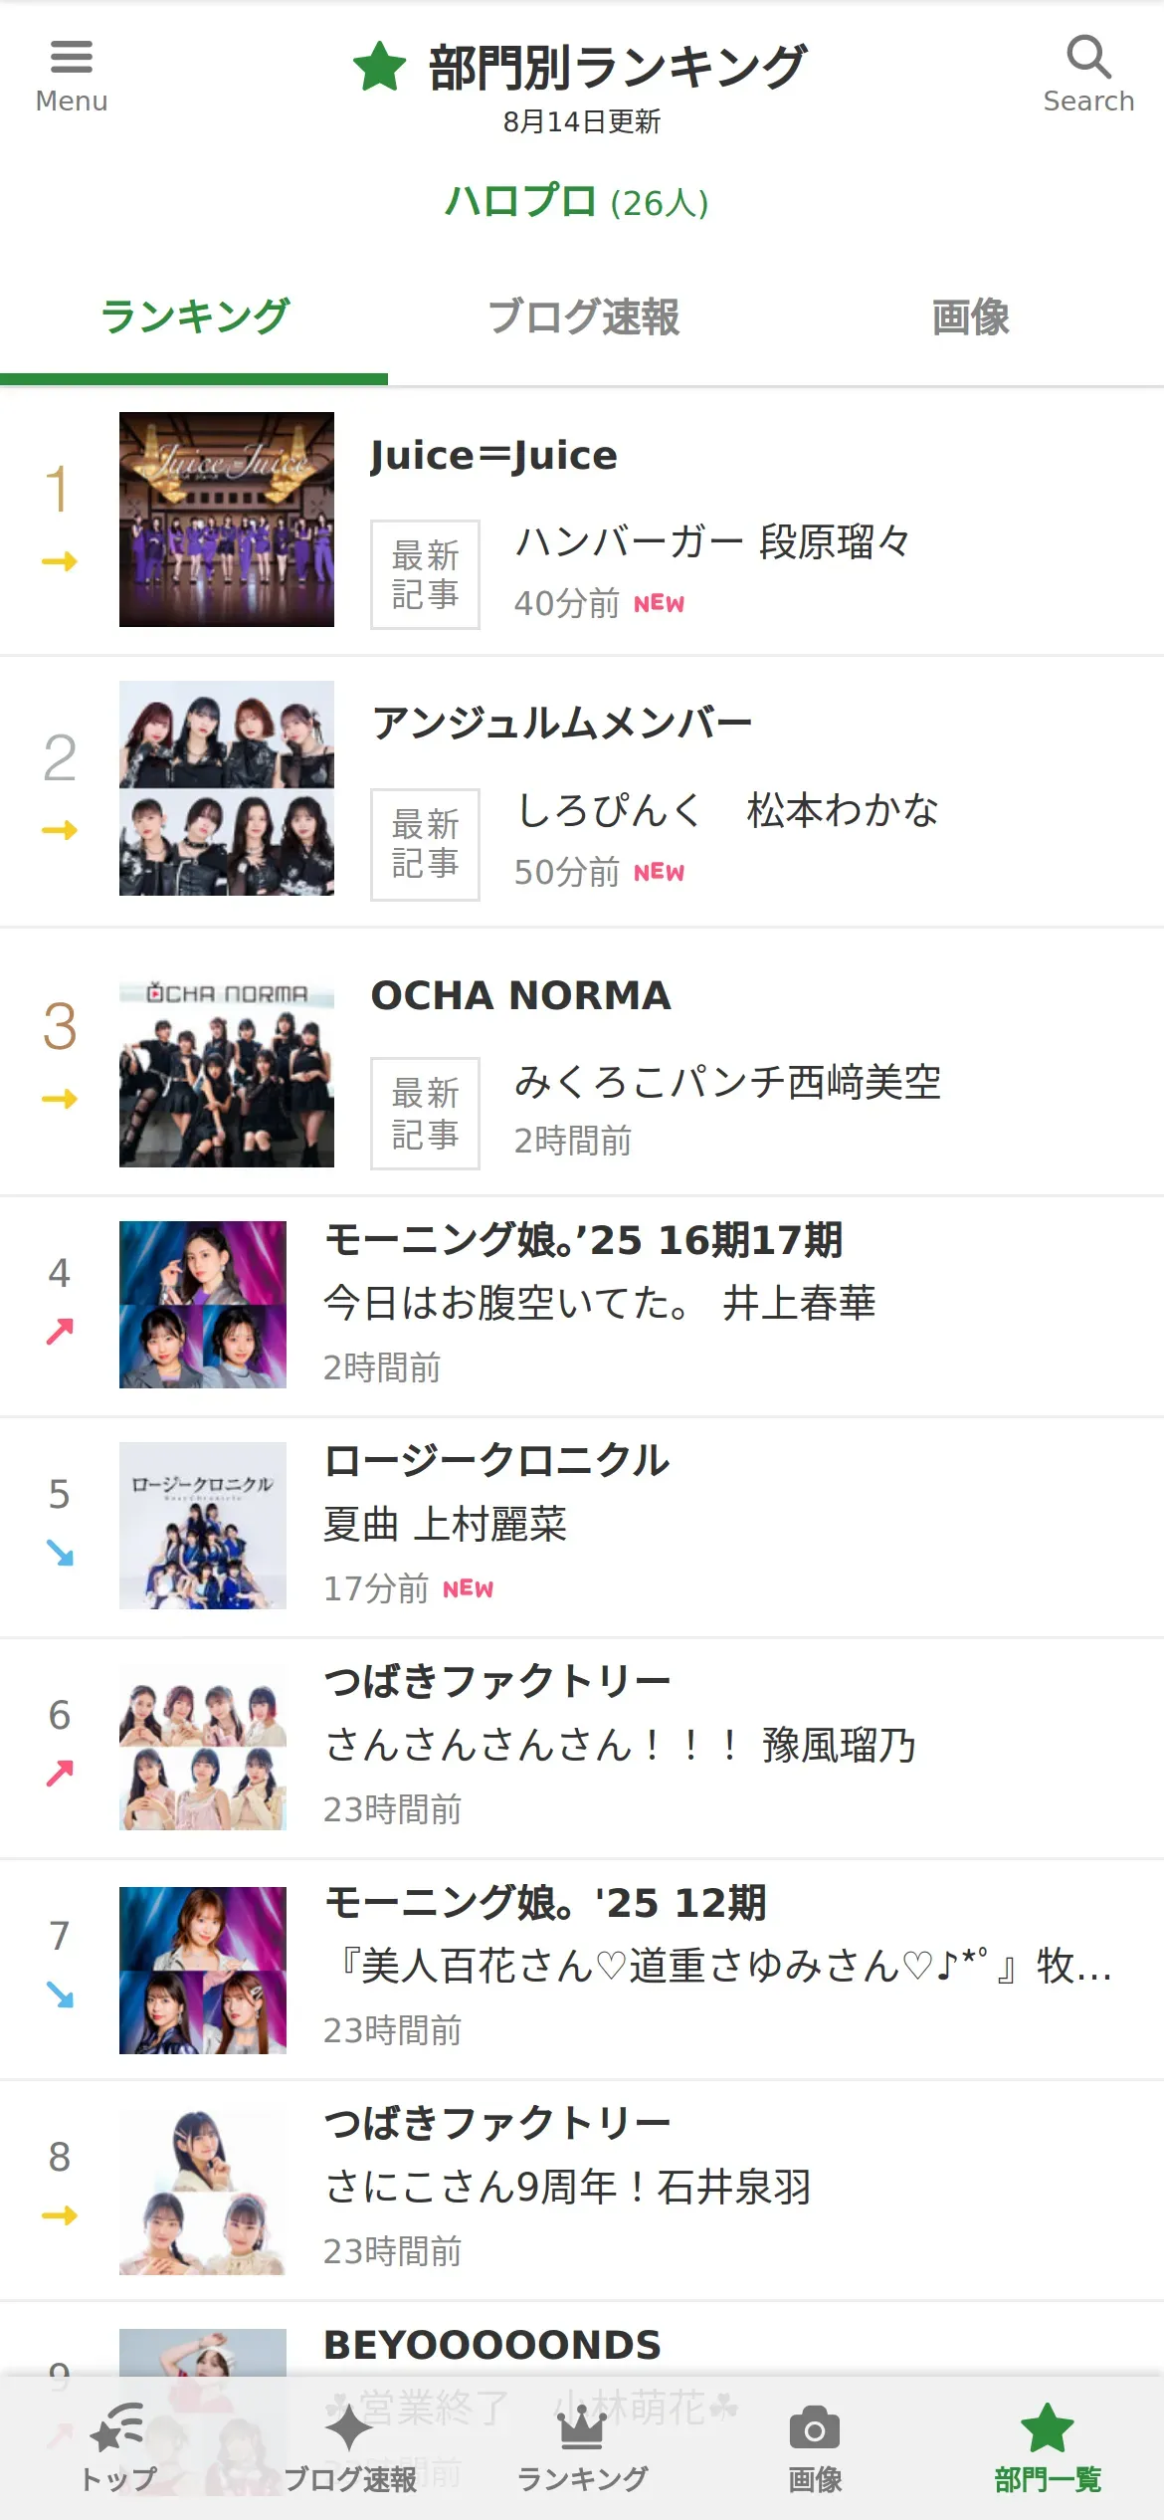
Task: Switch to the ブログ速報 tab
Action: (x=583, y=318)
